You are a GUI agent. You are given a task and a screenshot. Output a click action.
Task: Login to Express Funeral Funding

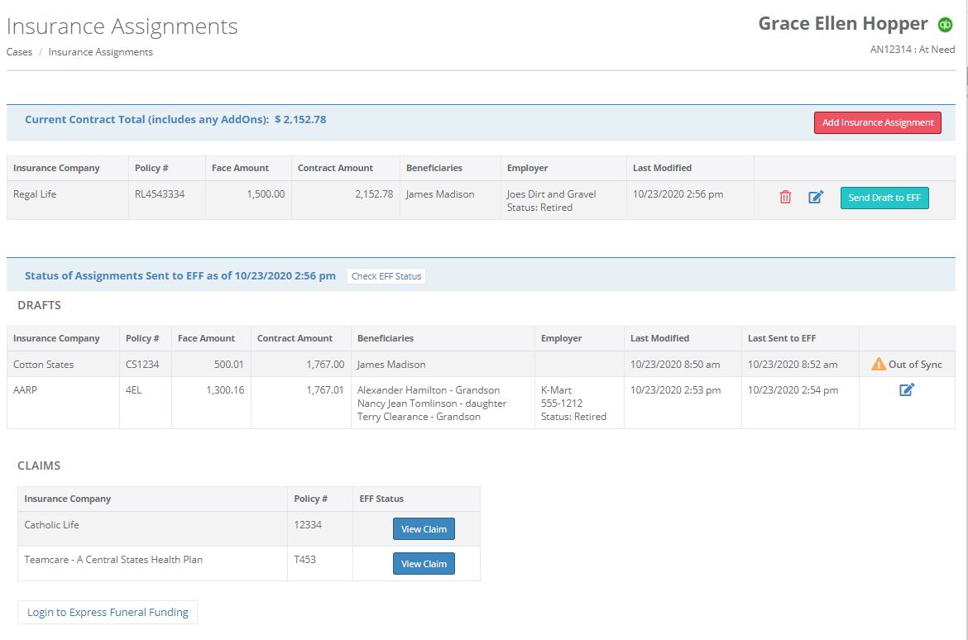[106, 612]
